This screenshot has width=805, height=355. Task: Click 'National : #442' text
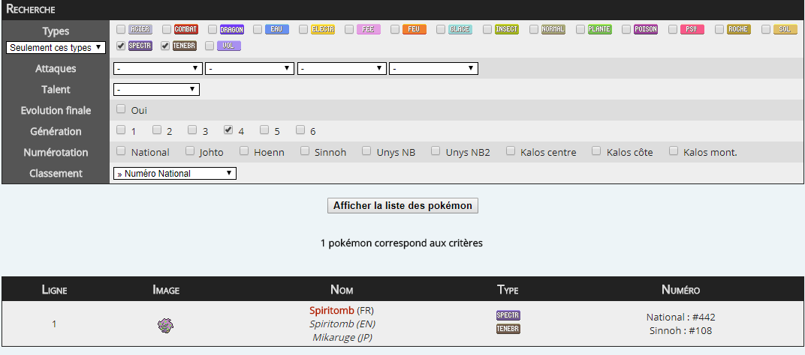coord(681,317)
